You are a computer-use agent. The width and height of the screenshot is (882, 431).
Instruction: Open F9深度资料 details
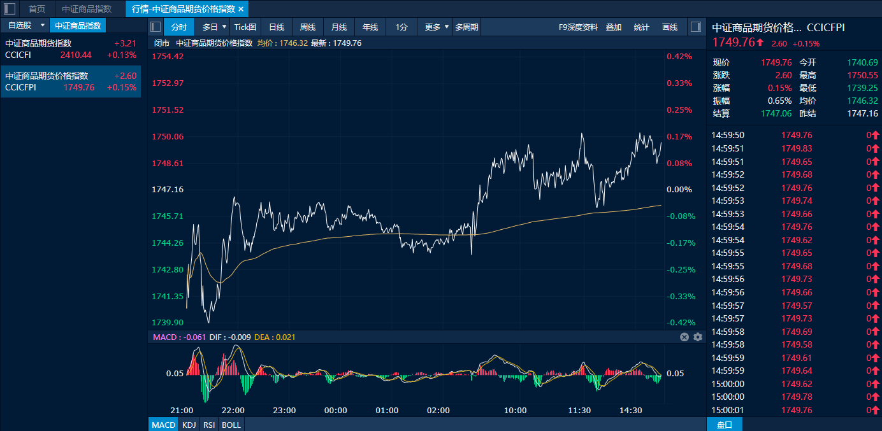[x=578, y=27]
